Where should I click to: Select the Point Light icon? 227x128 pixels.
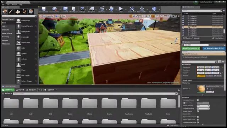tap(18, 37)
